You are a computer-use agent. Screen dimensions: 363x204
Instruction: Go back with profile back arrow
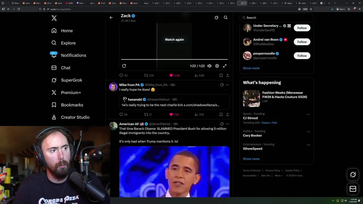point(111,18)
